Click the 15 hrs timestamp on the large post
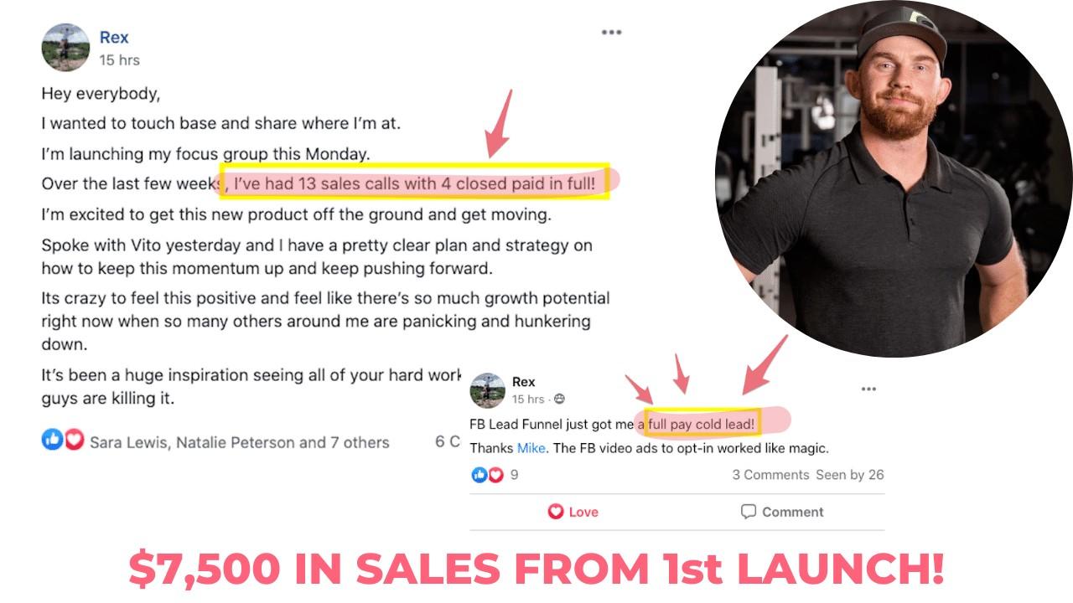The height and width of the screenshot is (603, 1073). (x=119, y=60)
